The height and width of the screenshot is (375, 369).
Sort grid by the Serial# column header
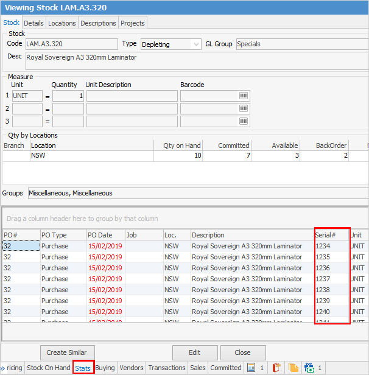[331, 235]
